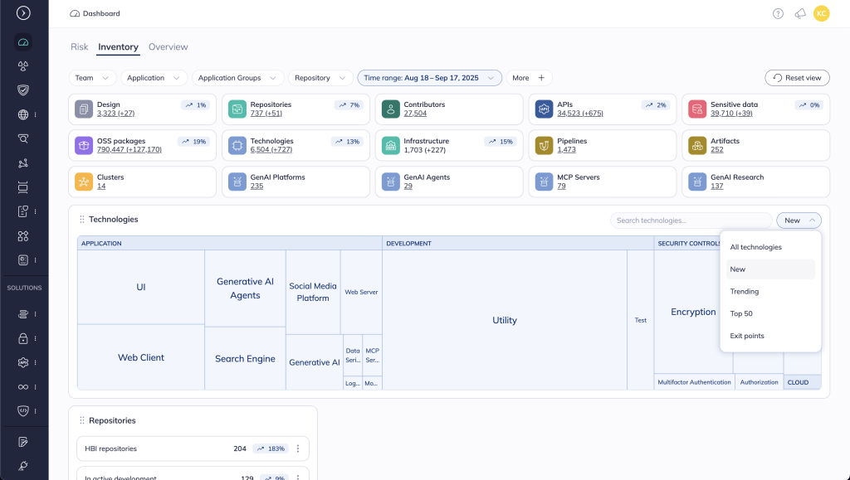
Task: Click the Sensitive data card icon
Action: click(697, 109)
